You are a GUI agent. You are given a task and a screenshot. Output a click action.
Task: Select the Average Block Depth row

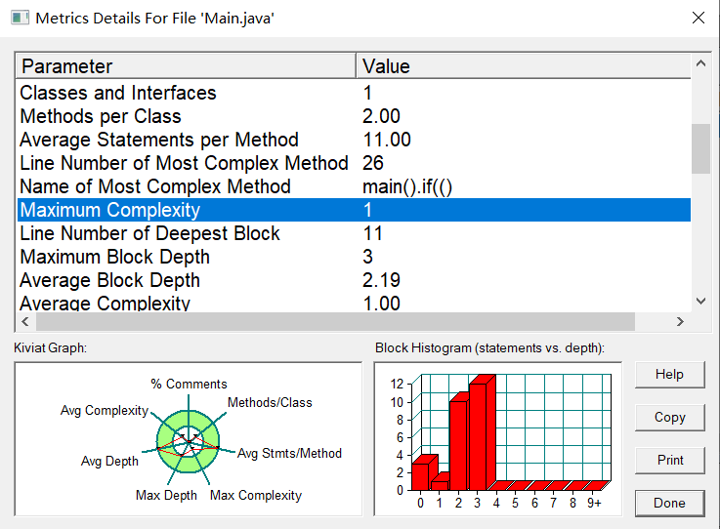click(x=354, y=280)
